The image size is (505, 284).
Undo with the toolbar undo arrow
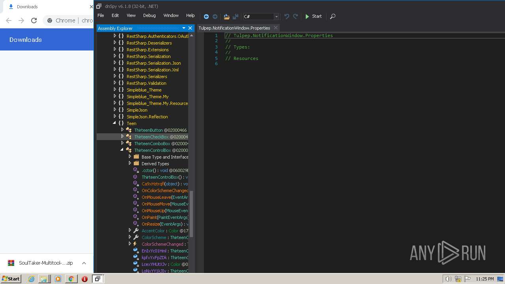click(x=286, y=17)
